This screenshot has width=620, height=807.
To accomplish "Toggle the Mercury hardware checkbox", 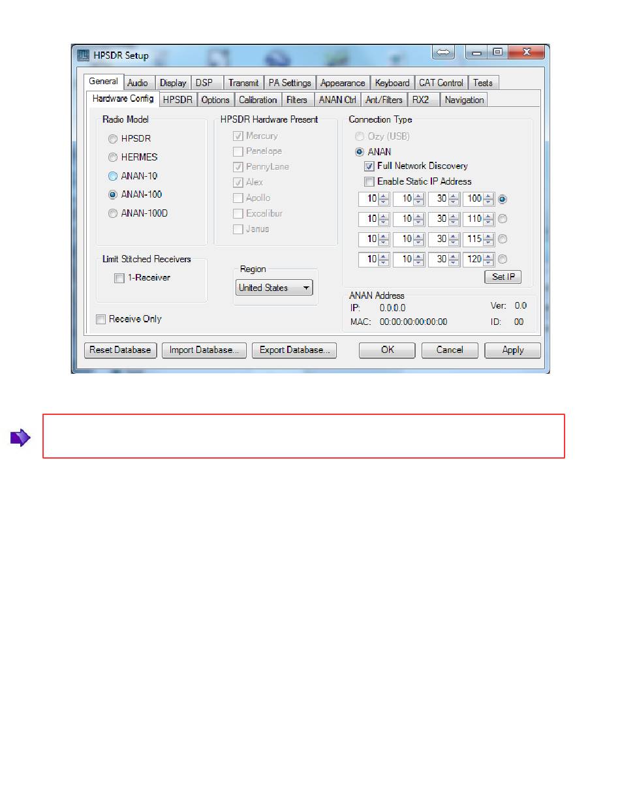I will (x=238, y=136).
